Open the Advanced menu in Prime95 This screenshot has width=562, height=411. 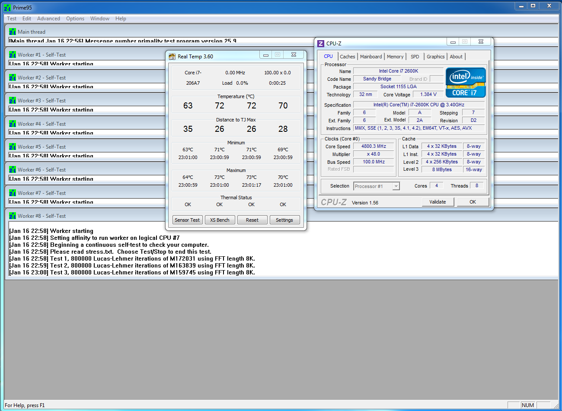click(x=48, y=19)
